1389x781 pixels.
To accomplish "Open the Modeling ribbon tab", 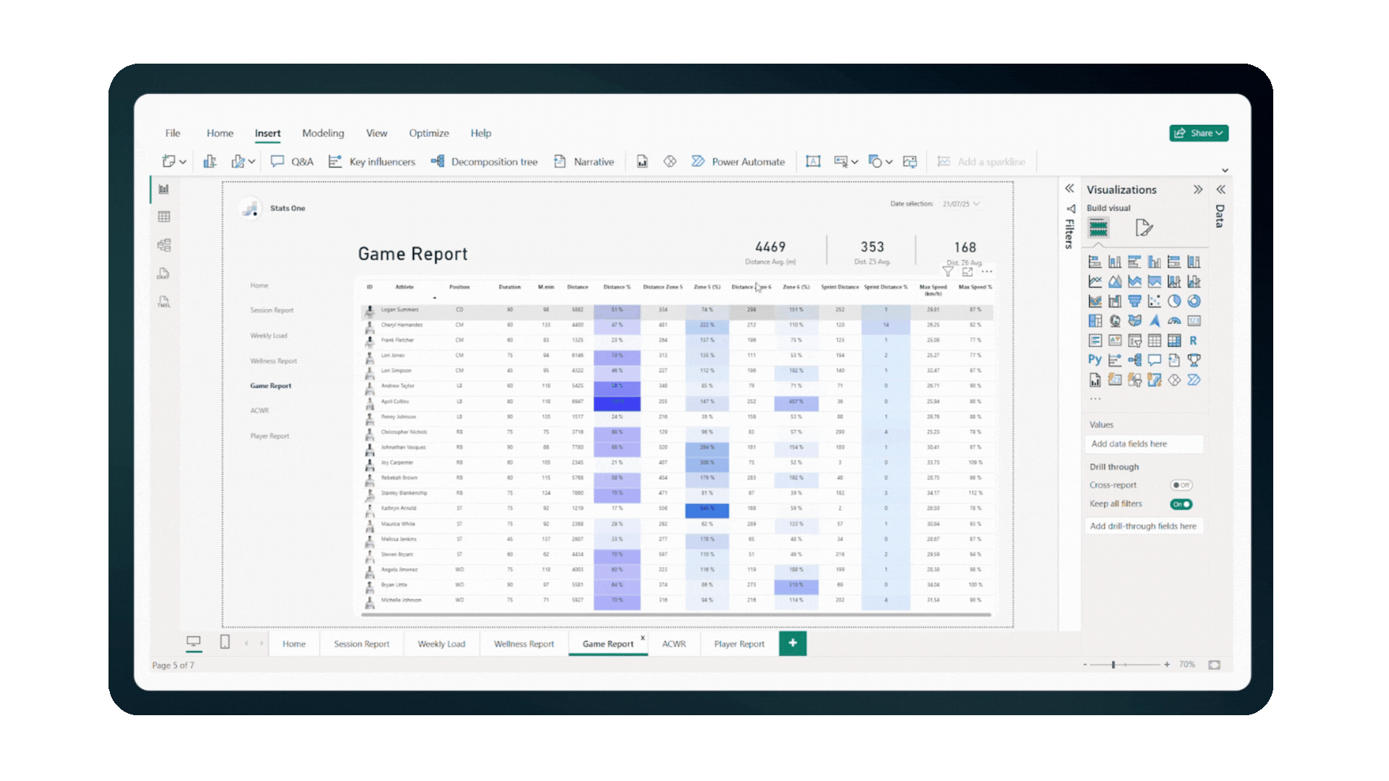I will 323,133.
